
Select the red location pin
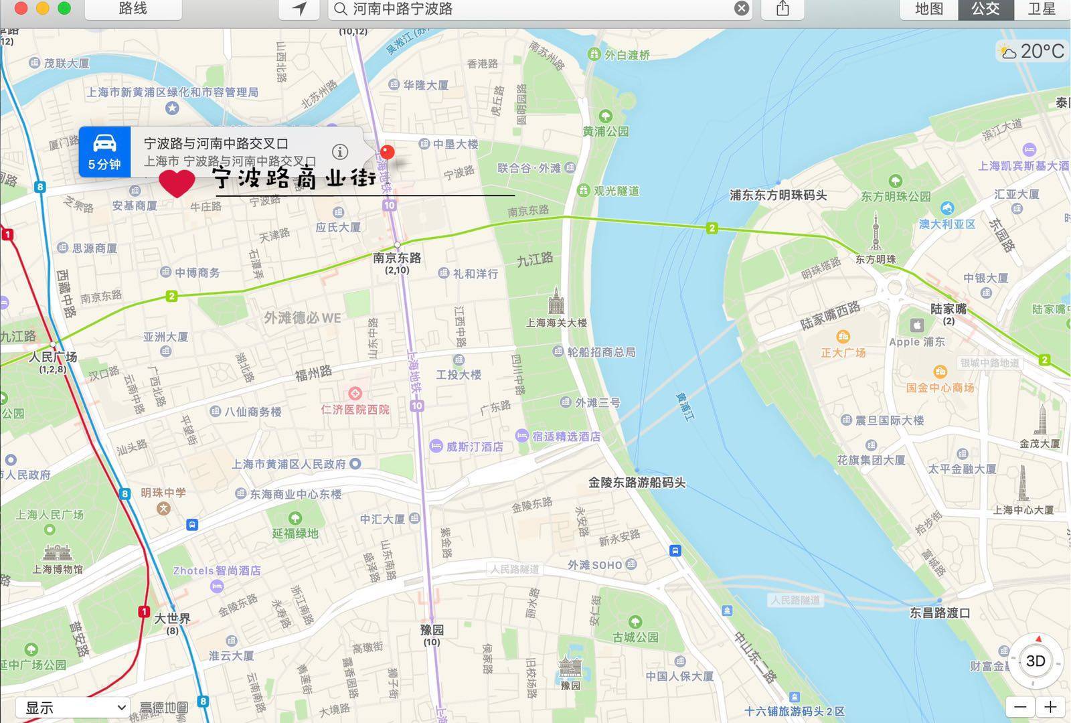(x=387, y=153)
